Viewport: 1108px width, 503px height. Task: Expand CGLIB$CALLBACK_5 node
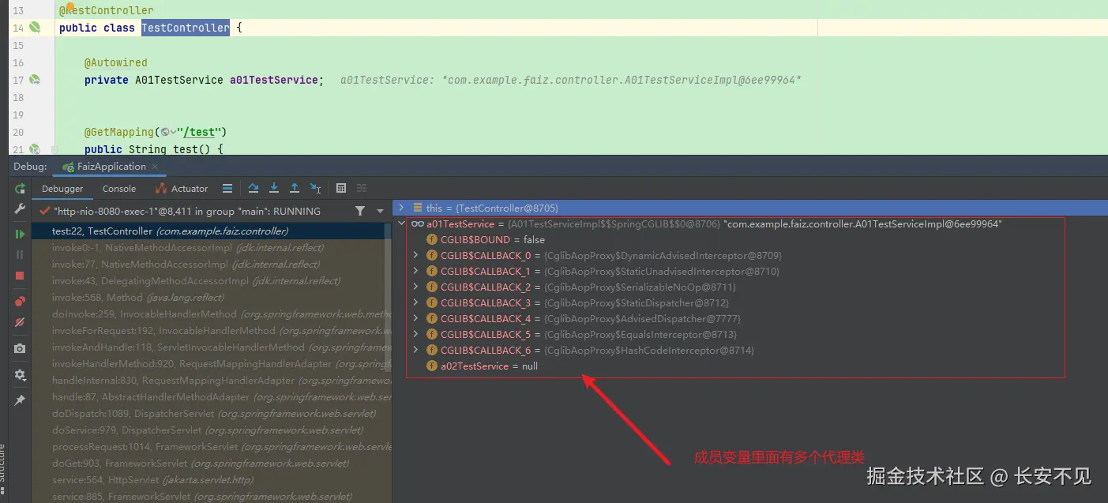415,334
